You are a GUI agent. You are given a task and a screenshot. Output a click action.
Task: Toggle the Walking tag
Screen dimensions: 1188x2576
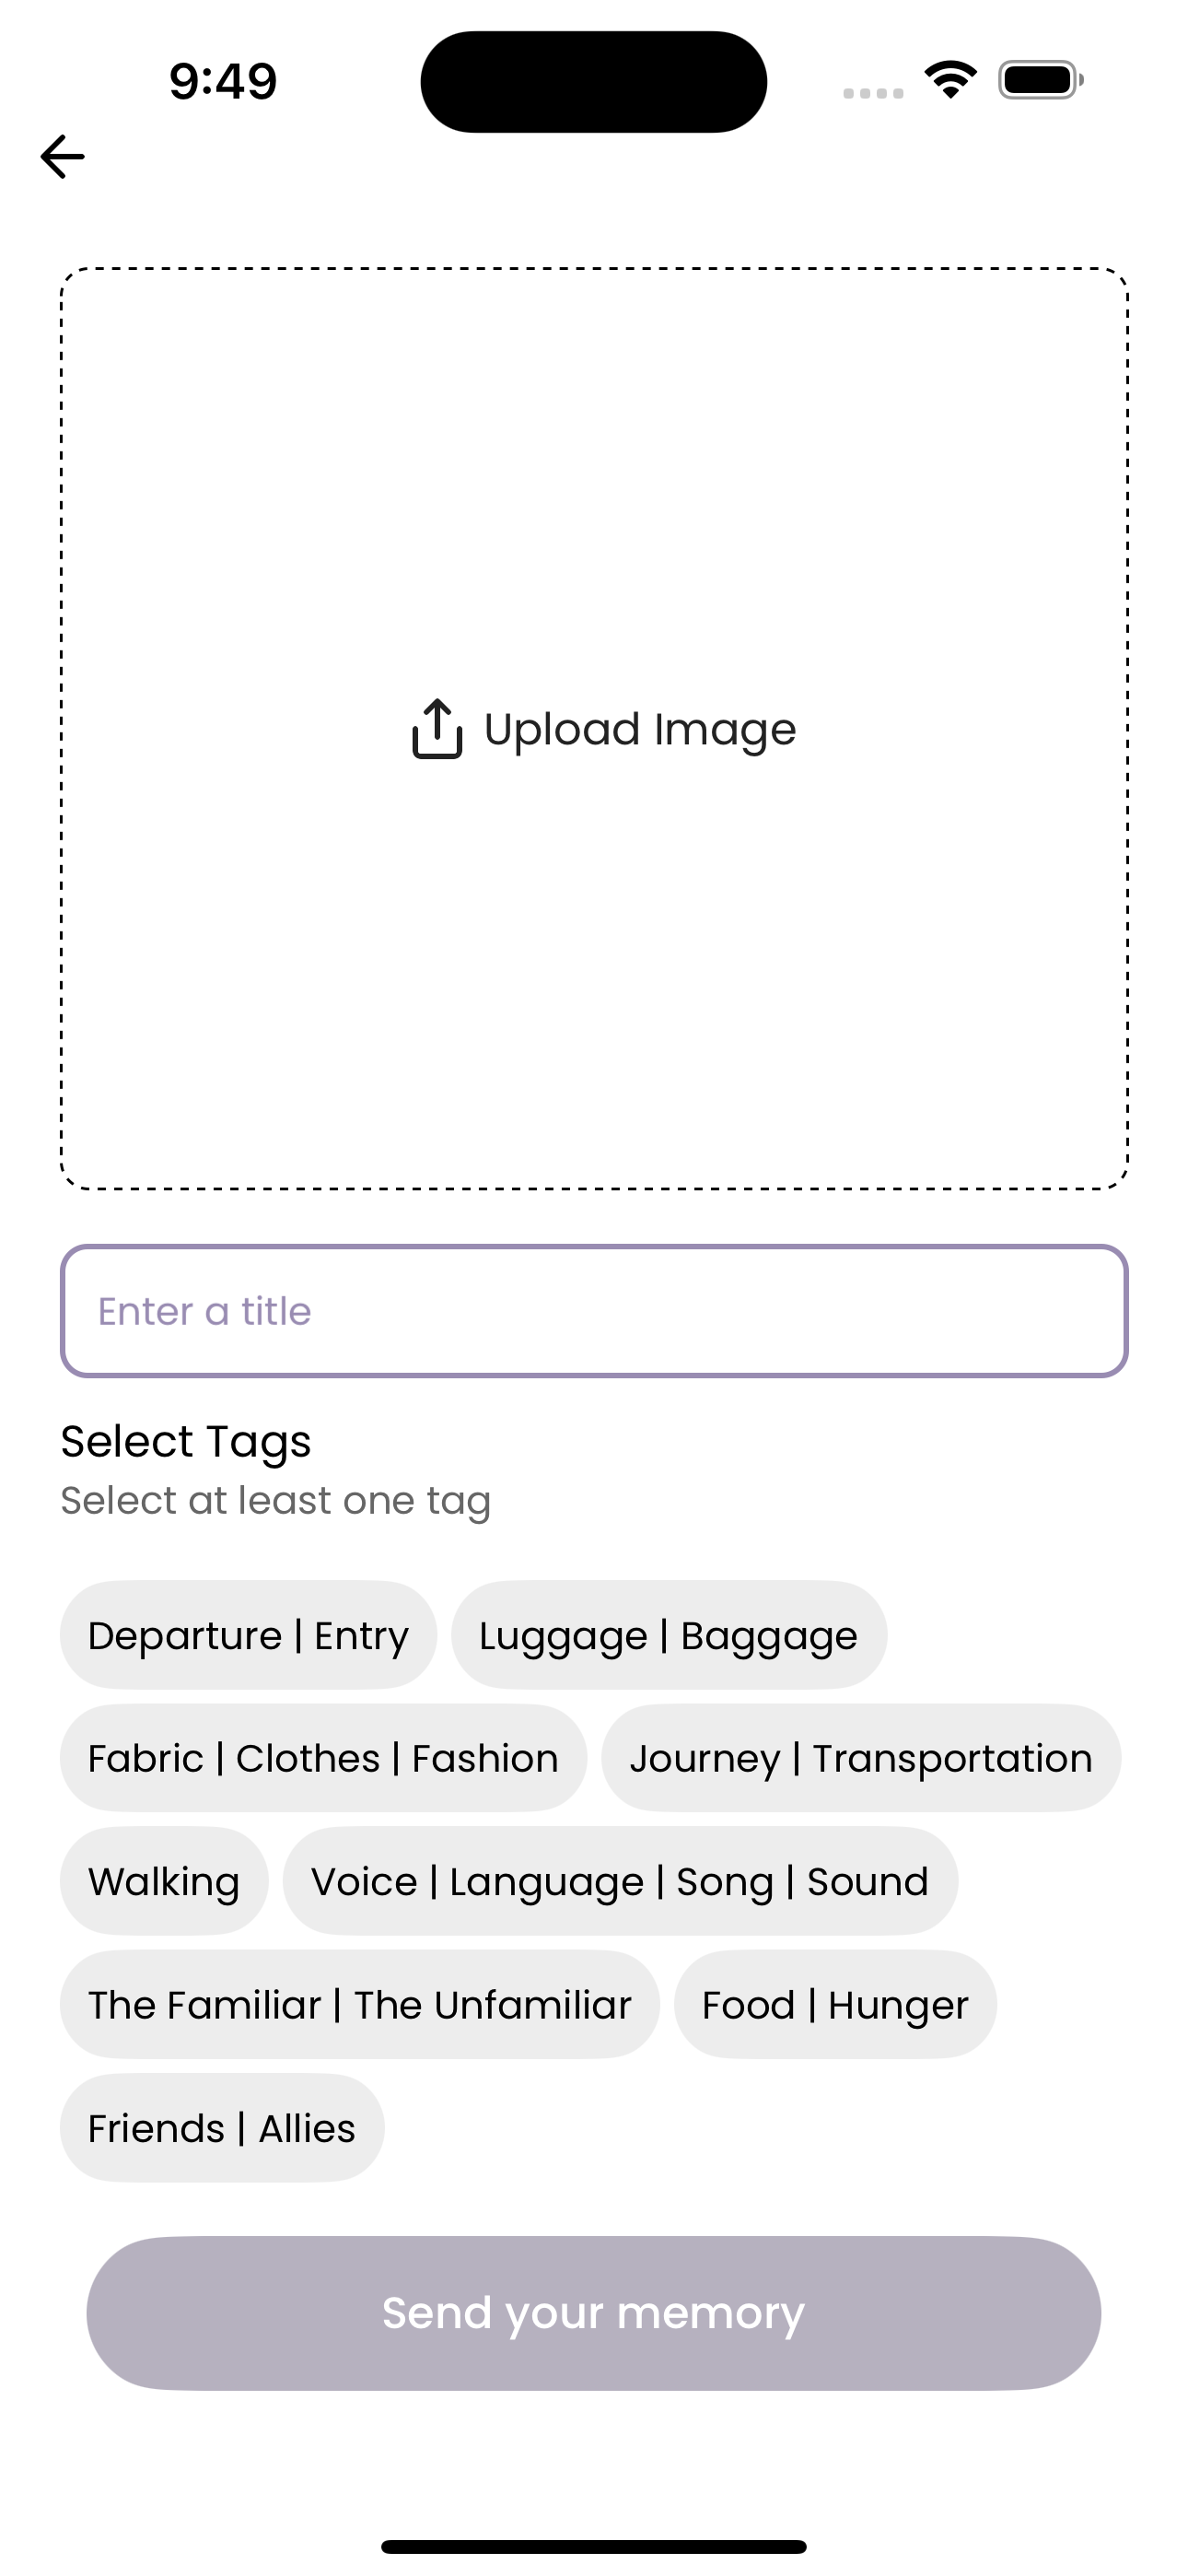[164, 1881]
